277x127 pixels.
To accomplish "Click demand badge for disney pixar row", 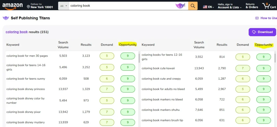I will (107, 112).
